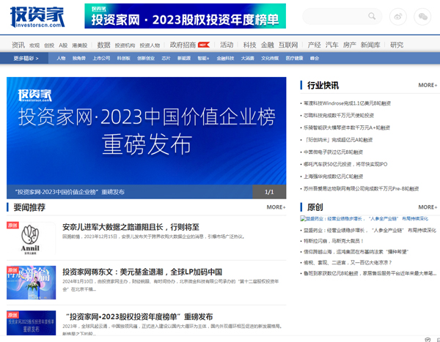
Task: Click the Annil logo article thumbnail
Action: tap(31, 239)
